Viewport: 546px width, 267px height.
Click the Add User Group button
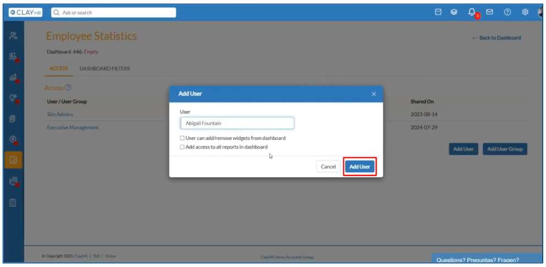coord(505,149)
